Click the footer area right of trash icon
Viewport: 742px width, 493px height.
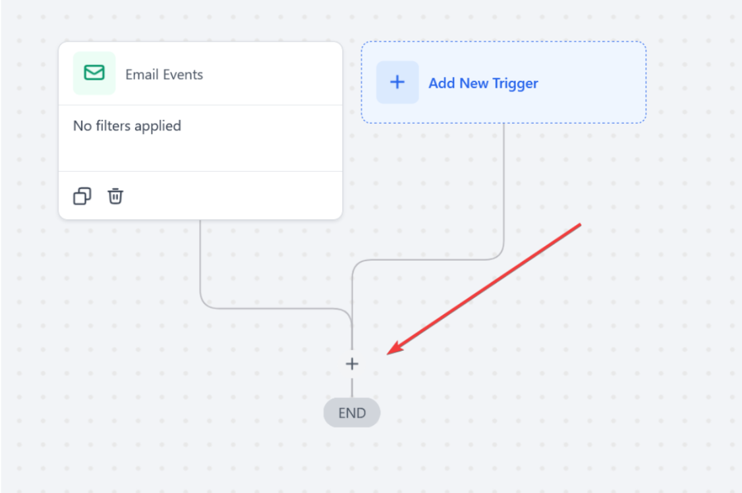(231, 196)
